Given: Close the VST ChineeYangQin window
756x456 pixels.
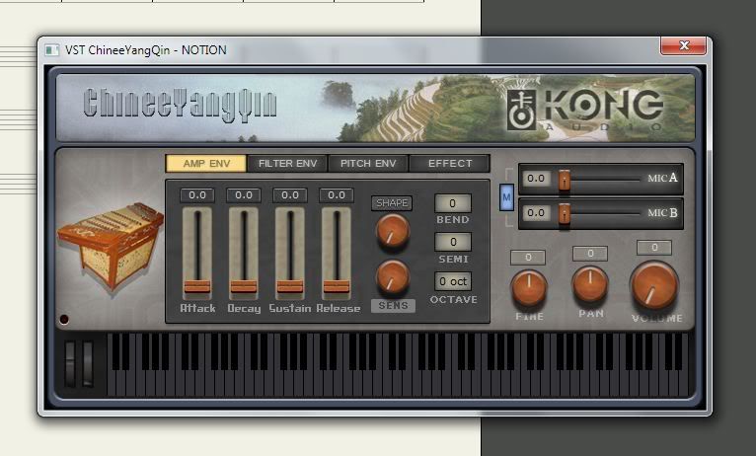Looking at the screenshot, I should pyautogui.click(x=683, y=45).
